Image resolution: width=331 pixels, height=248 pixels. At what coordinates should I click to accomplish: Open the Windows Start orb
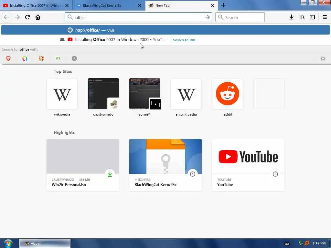click(8, 243)
